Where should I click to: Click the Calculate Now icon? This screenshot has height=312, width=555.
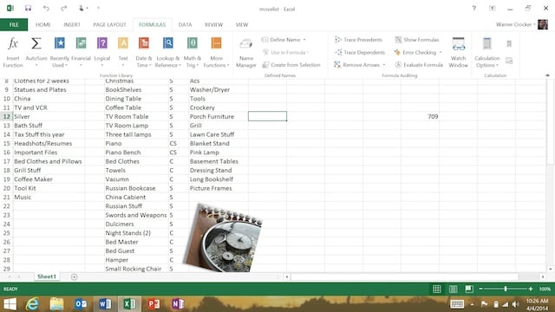coord(509,43)
